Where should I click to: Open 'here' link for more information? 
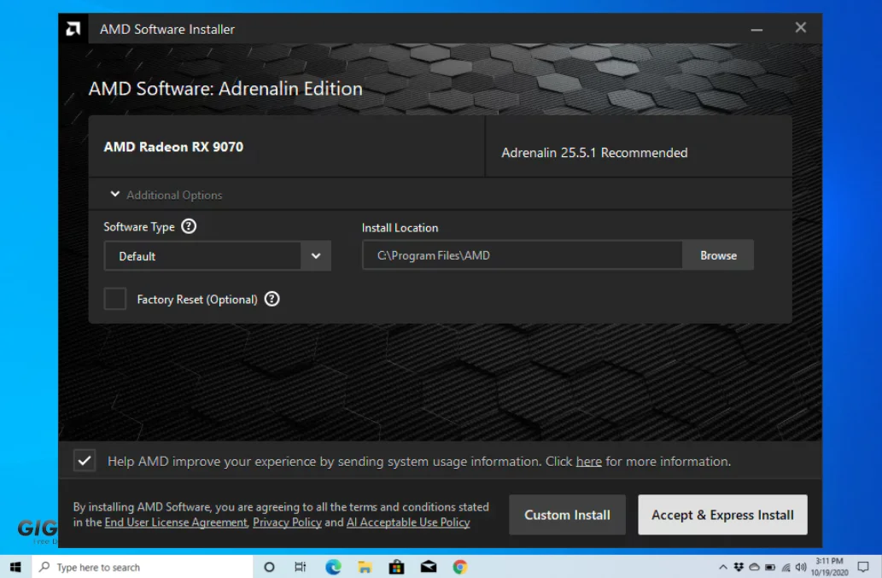coord(588,462)
